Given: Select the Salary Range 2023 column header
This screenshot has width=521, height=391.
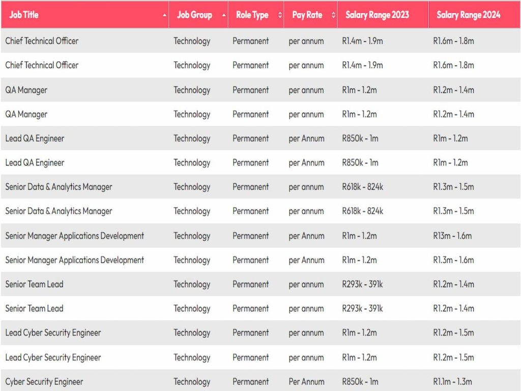Looking at the screenshot, I should point(377,15).
